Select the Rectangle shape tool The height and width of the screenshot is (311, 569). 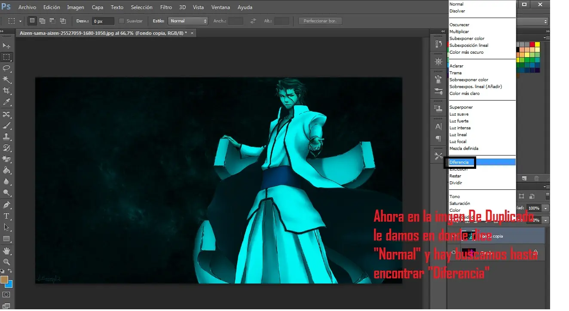[x=6, y=238]
